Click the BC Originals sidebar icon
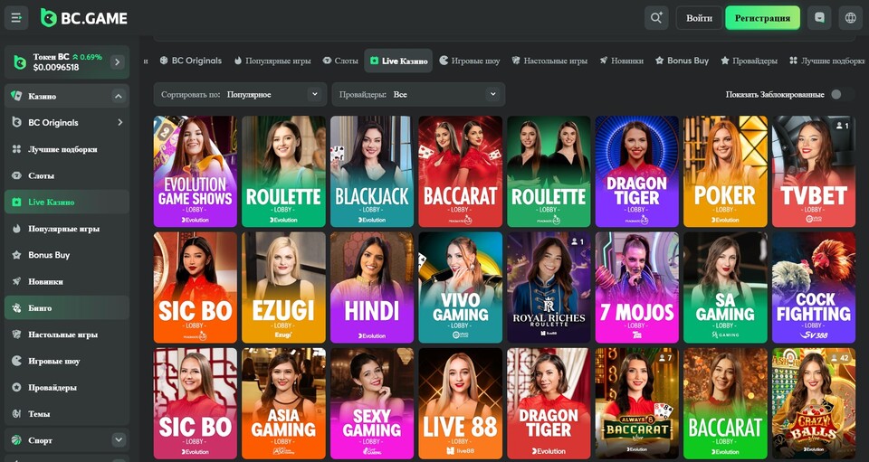 [16, 122]
